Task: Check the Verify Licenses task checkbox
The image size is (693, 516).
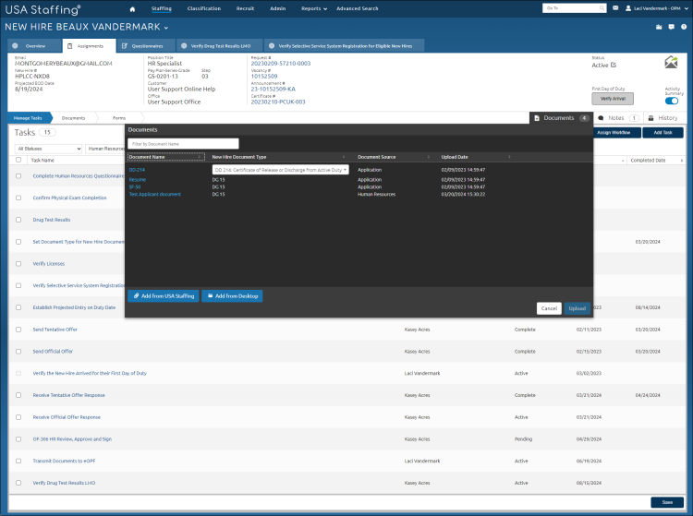Action: (18, 263)
